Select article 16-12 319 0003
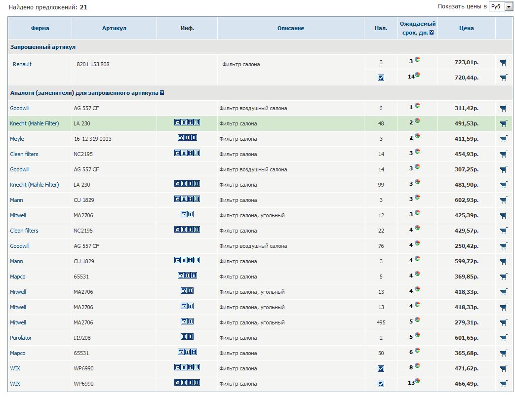515x398 pixels. click(93, 139)
